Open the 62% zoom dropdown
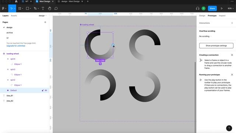This screenshot has width=236, height=133. click(x=230, y=8)
